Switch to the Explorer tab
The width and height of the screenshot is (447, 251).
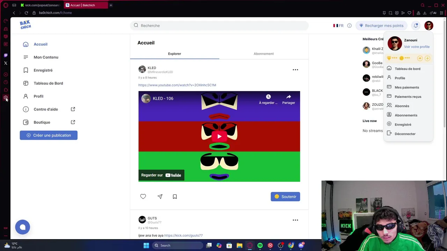[175, 54]
